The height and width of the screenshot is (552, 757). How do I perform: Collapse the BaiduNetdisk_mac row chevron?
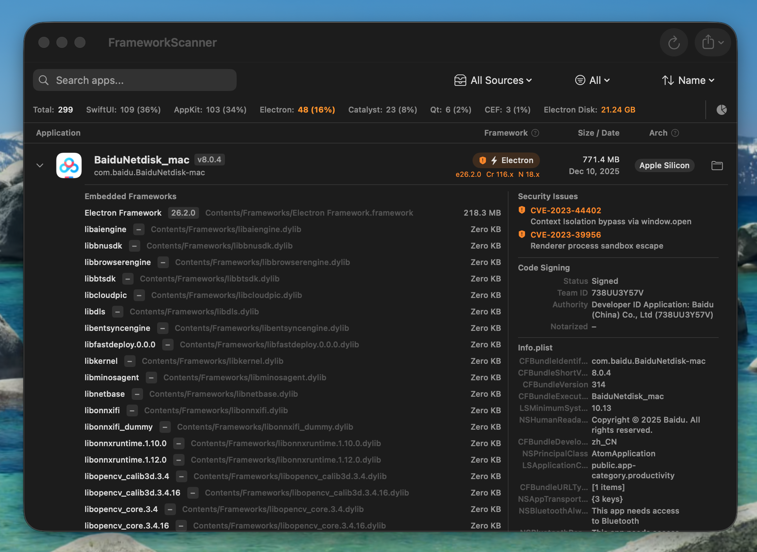[40, 165]
